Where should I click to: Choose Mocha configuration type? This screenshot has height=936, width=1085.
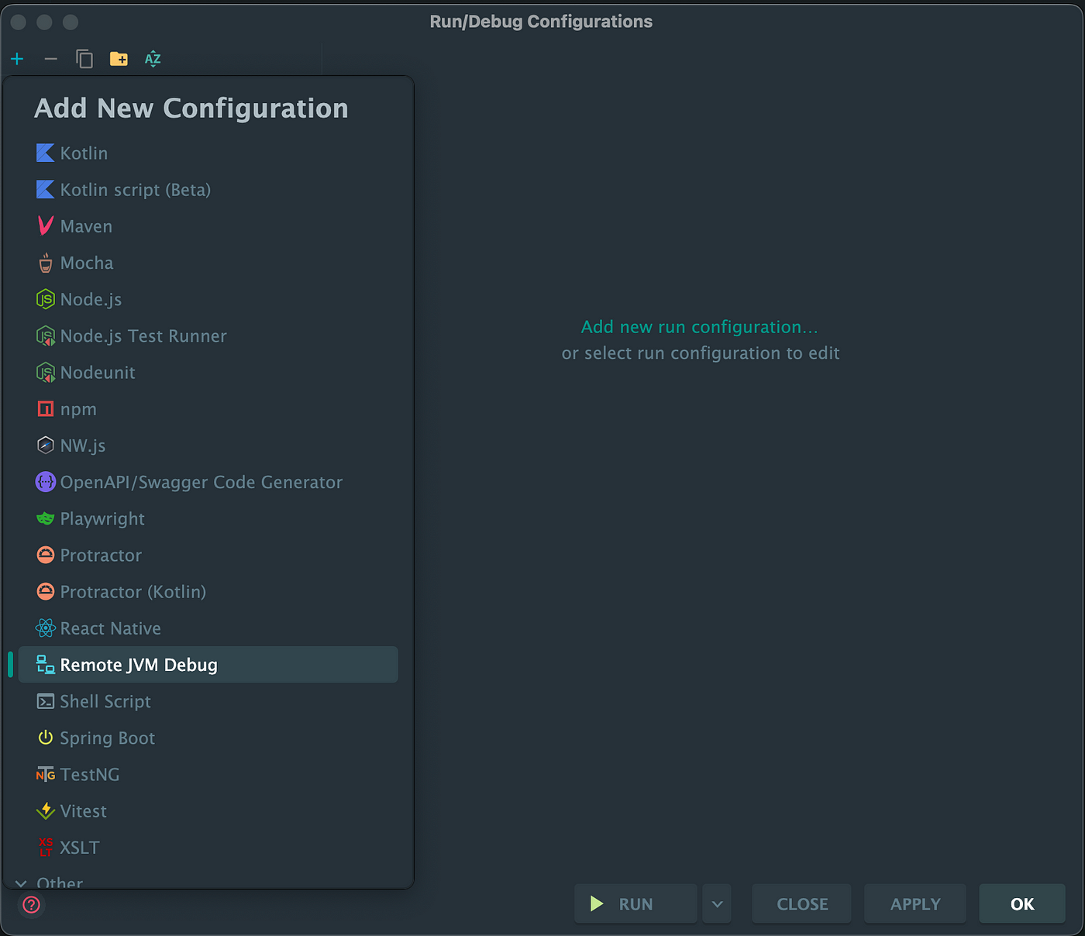coord(87,263)
